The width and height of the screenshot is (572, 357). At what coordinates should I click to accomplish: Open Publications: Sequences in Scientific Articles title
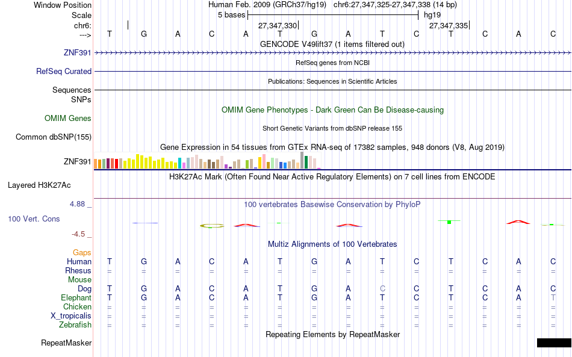click(332, 81)
